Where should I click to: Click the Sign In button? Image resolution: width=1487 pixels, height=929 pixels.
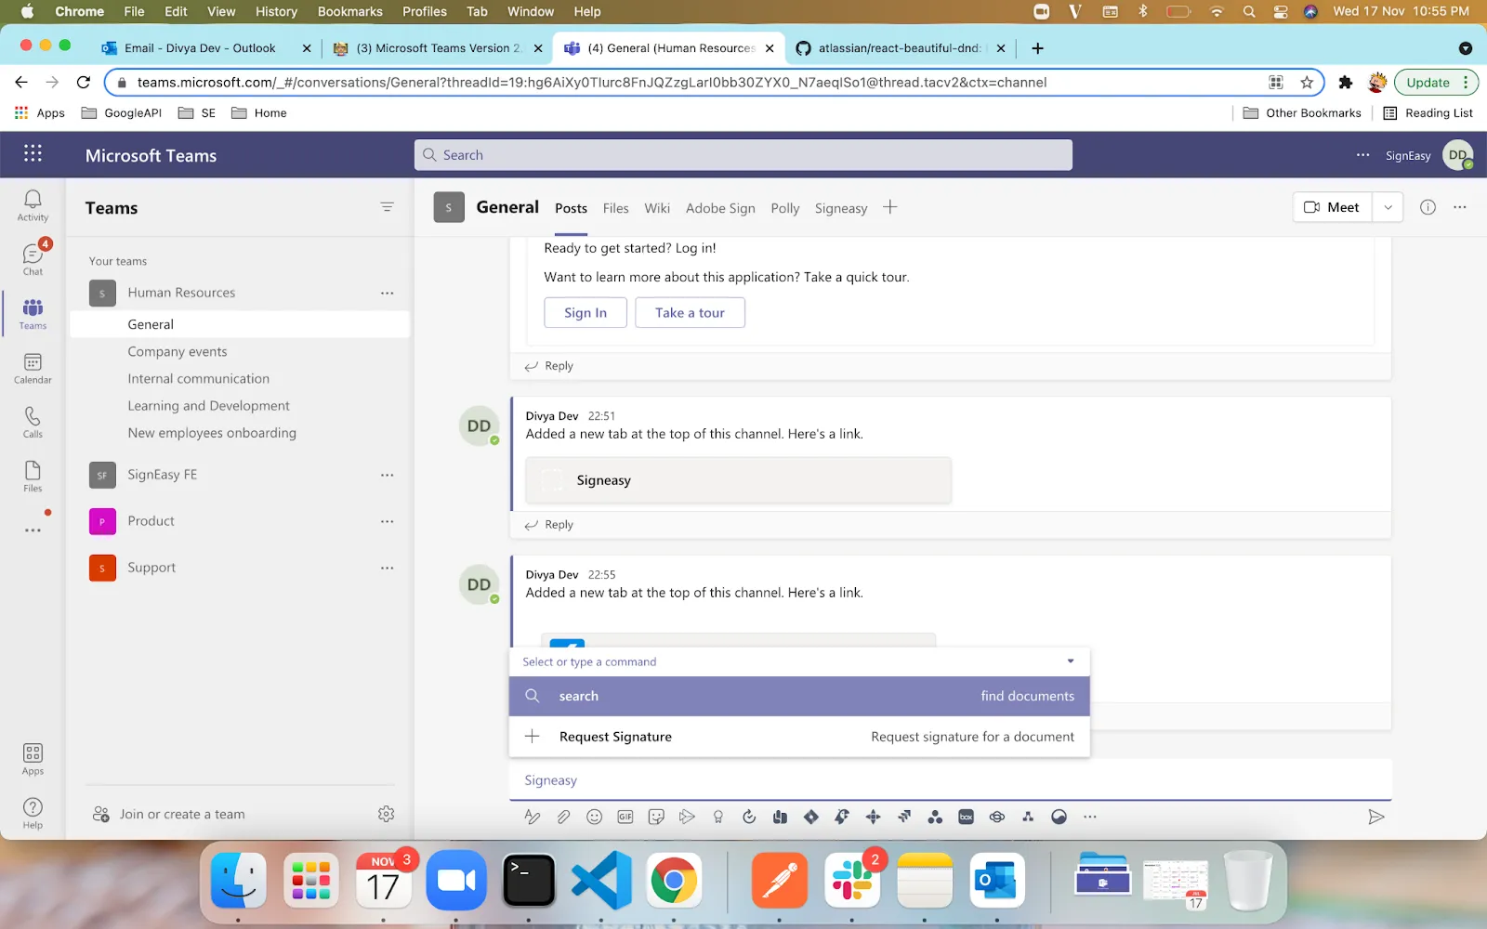[586, 312]
